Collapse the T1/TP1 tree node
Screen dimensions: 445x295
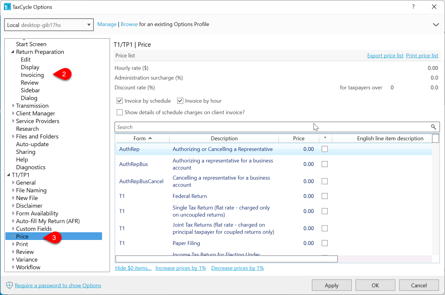tap(9, 175)
